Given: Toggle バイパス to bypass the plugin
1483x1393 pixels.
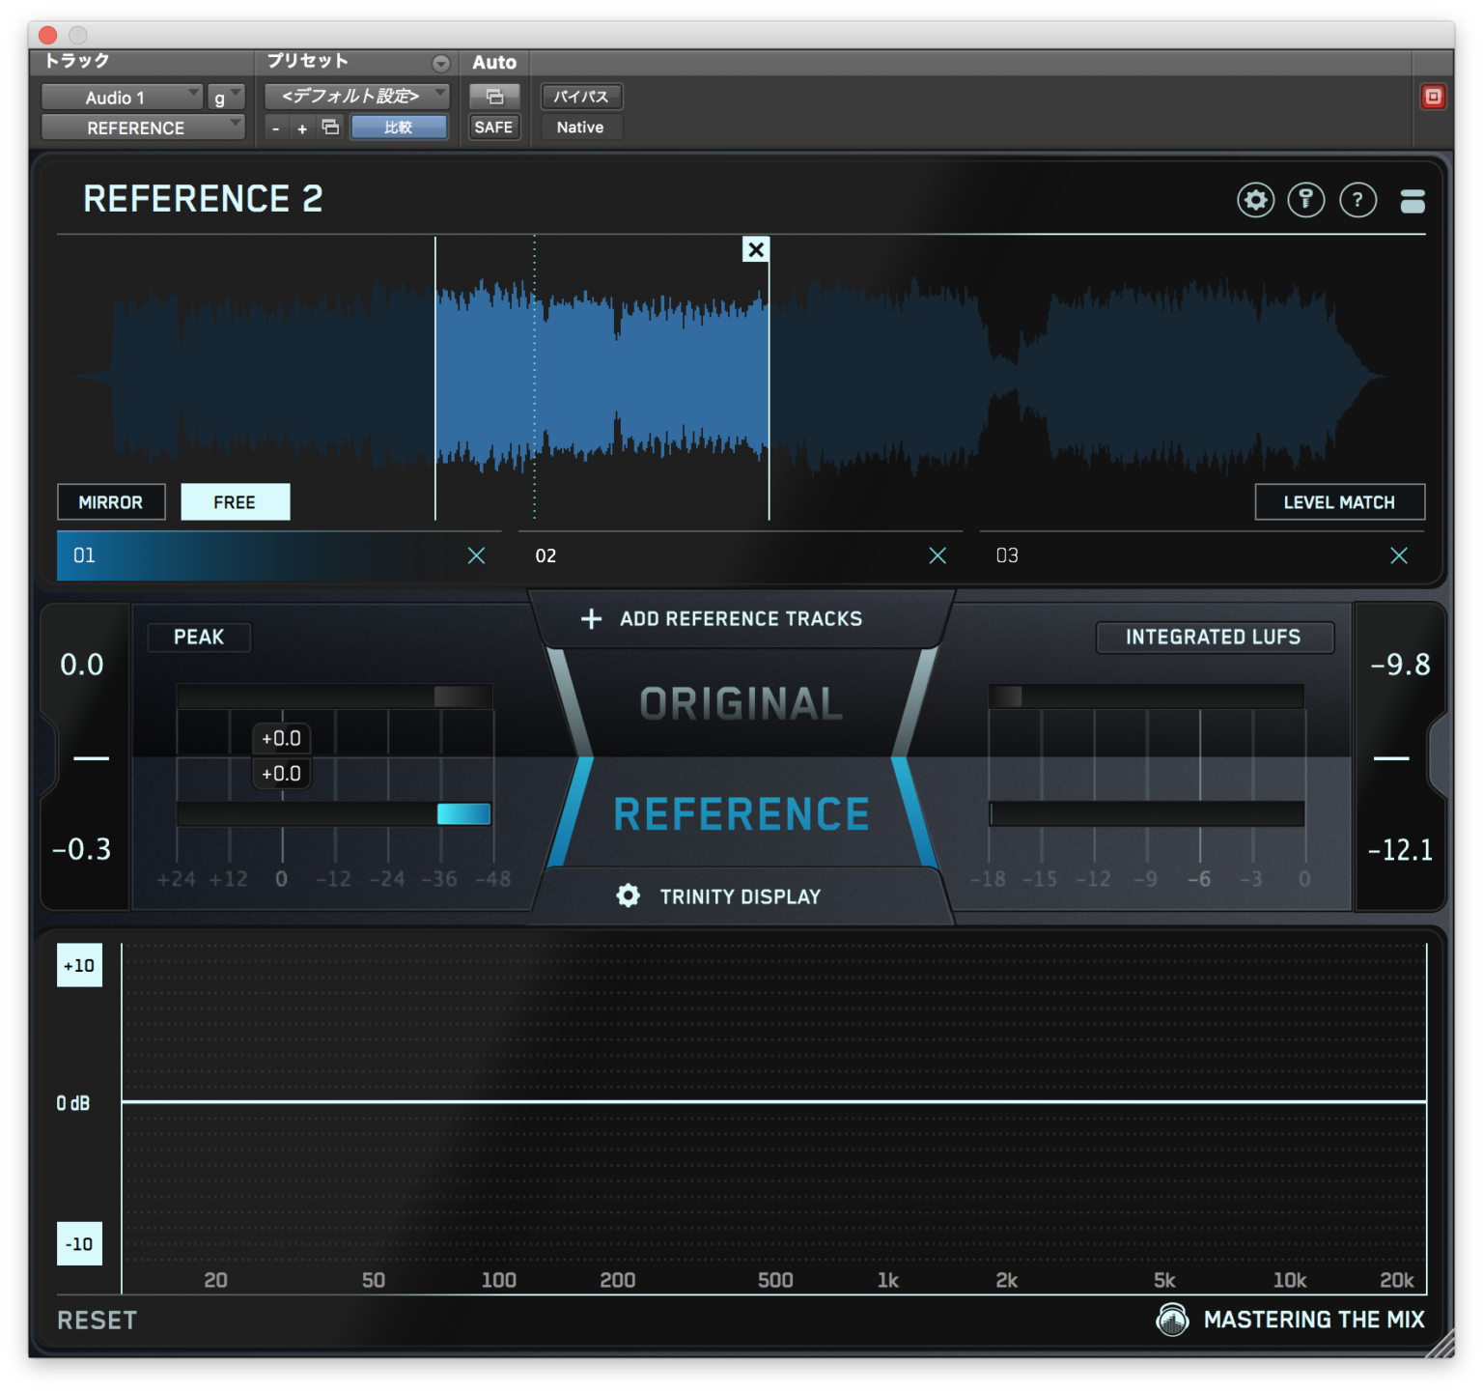Looking at the screenshot, I should pyautogui.click(x=581, y=96).
